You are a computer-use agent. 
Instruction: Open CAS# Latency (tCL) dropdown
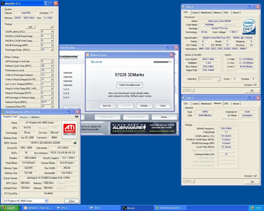[52, 31]
